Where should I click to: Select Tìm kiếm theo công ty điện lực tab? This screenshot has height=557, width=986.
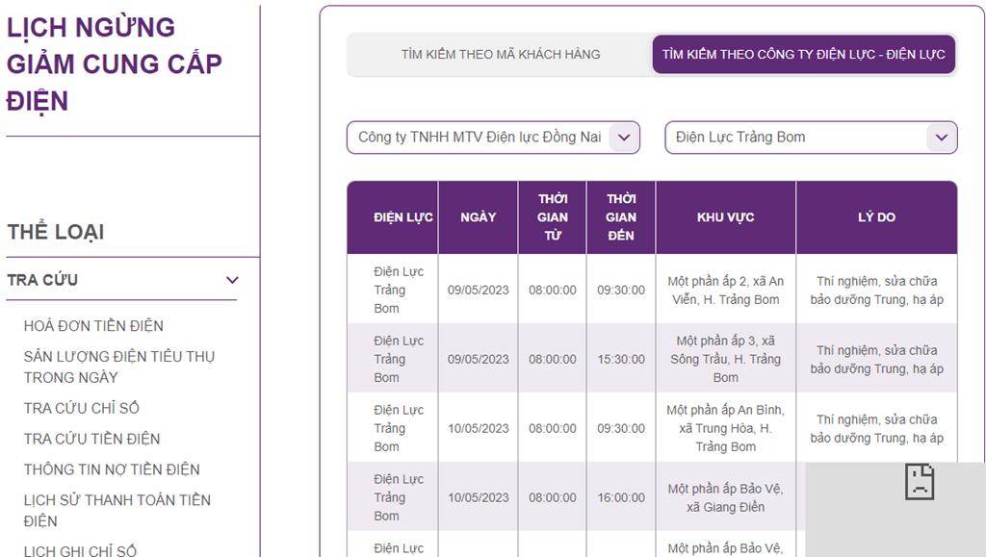(x=803, y=55)
